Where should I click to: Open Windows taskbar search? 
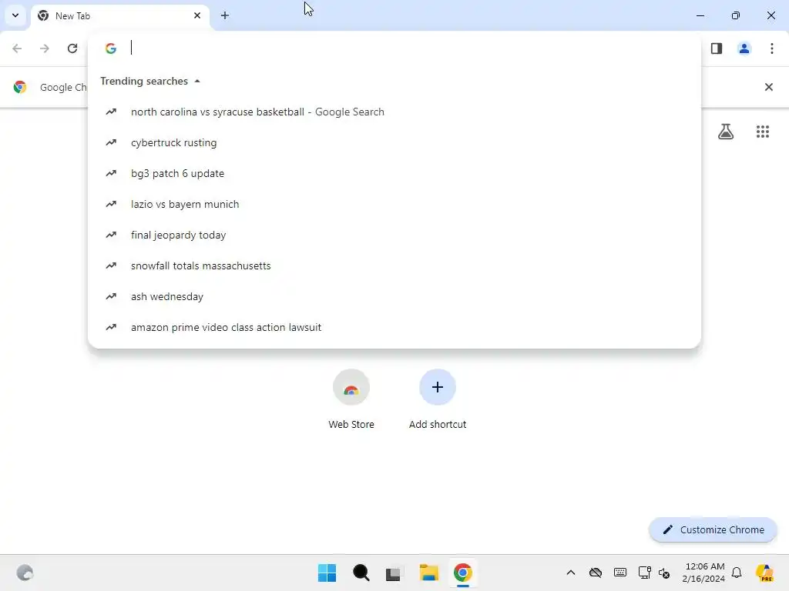pos(361,573)
